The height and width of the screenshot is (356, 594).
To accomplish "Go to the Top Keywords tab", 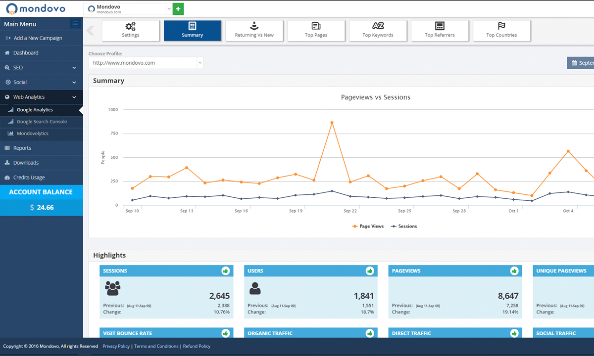I will 378,31.
